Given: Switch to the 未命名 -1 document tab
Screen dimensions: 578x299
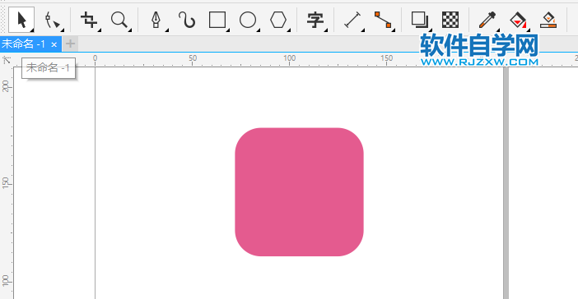Looking at the screenshot, I should 24,44.
